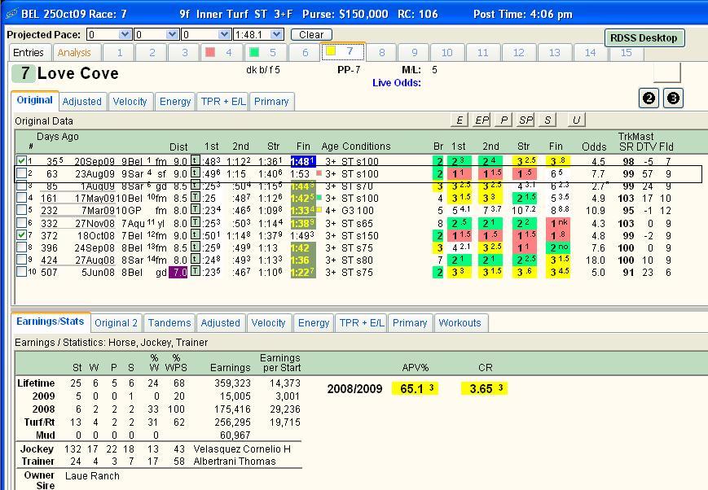Open the Original 2 tab in lower panel
Viewport: 708px width, 490px height.
[x=116, y=323]
